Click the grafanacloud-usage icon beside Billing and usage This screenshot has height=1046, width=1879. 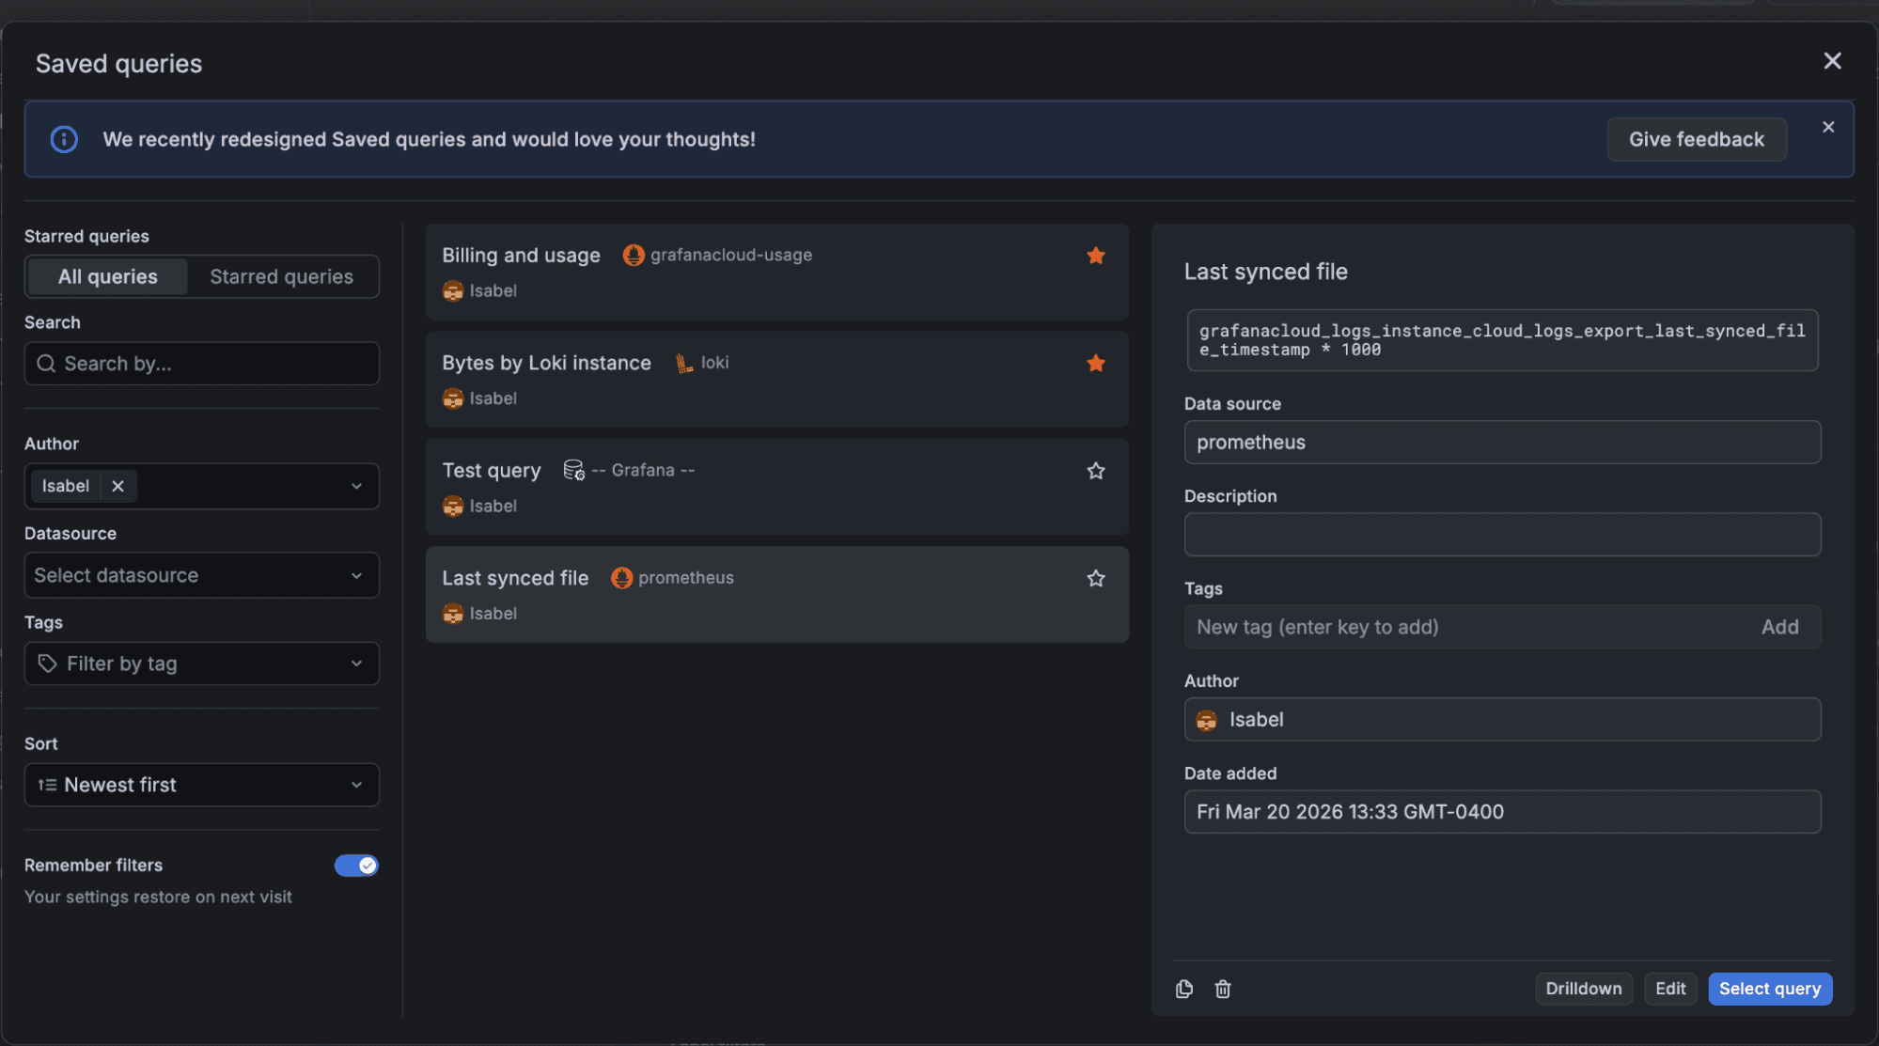[633, 255]
